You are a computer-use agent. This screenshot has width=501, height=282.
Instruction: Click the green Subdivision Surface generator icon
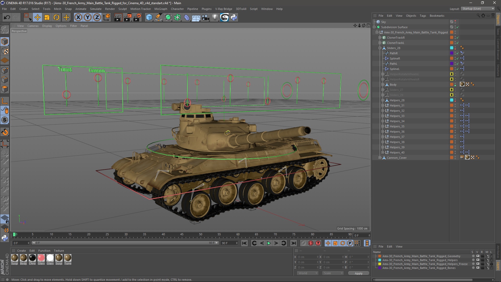click(168, 17)
